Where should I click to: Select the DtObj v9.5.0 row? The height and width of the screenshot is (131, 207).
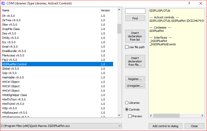pyautogui.click(x=57, y=38)
